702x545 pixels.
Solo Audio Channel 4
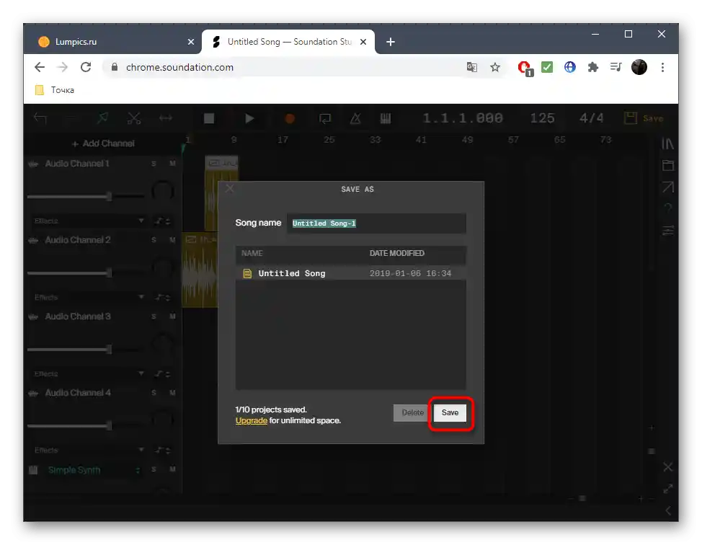[x=154, y=393]
